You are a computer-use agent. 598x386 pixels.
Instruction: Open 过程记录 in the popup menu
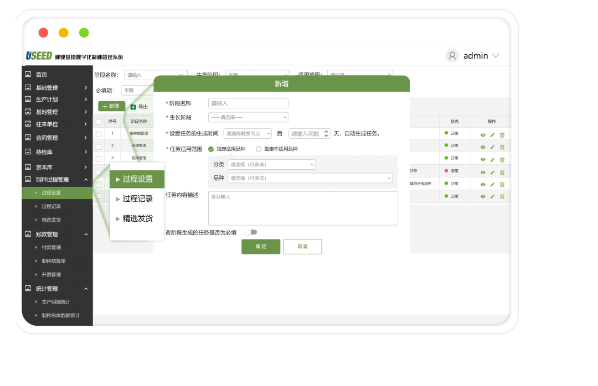137,199
